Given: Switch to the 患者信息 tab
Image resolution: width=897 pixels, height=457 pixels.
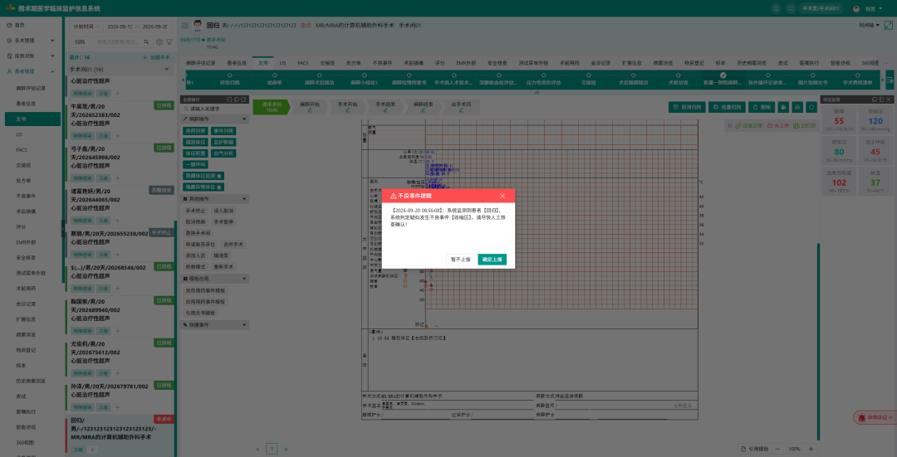Looking at the screenshot, I should 237,63.
